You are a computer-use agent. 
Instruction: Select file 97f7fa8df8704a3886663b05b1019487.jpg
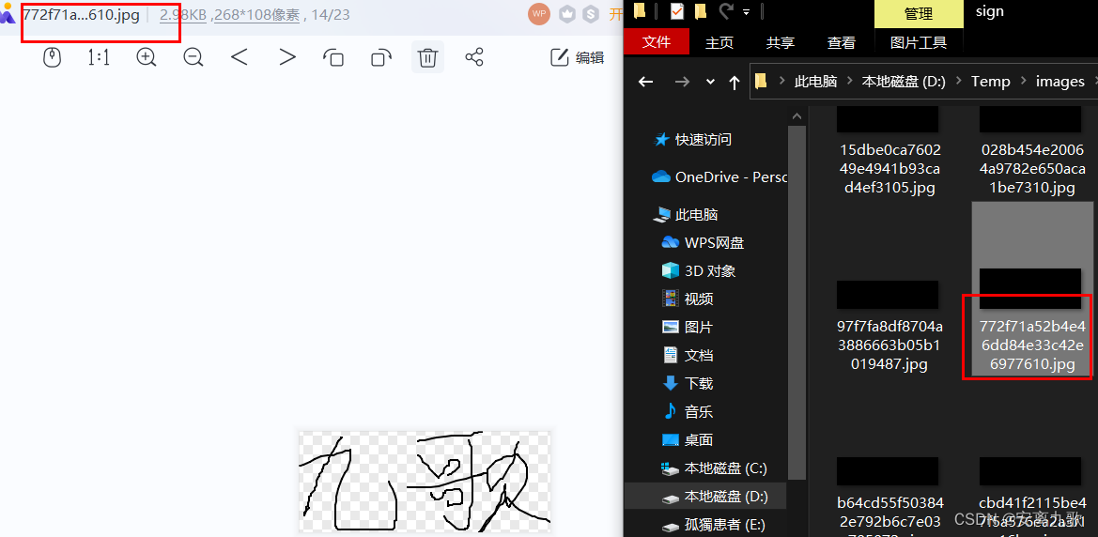point(889,327)
